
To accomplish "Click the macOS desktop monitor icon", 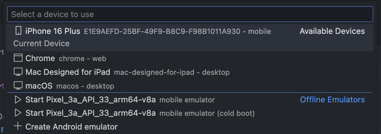I will click(18, 86).
